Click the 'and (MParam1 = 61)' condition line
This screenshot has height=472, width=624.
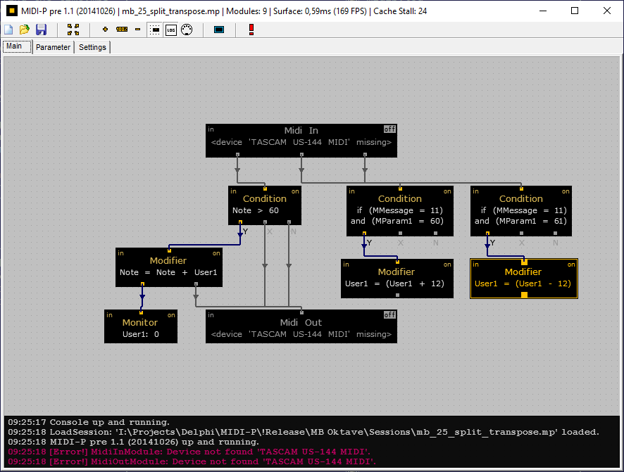pyautogui.click(x=520, y=222)
